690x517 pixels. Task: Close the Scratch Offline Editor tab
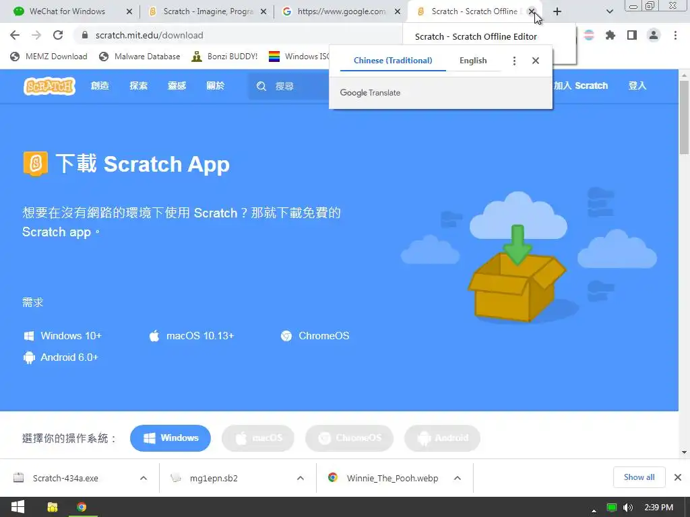click(x=532, y=11)
